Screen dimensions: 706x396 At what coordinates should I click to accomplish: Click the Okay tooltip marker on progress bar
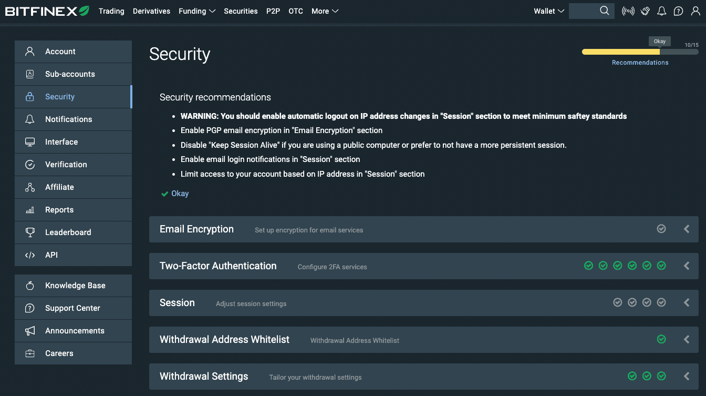pyautogui.click(x=660, y=42)
